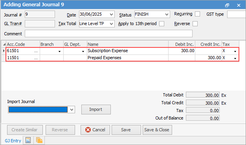Click the ellipsis lookup for account 61501
The image size is (246, 145).
(36, 51)
